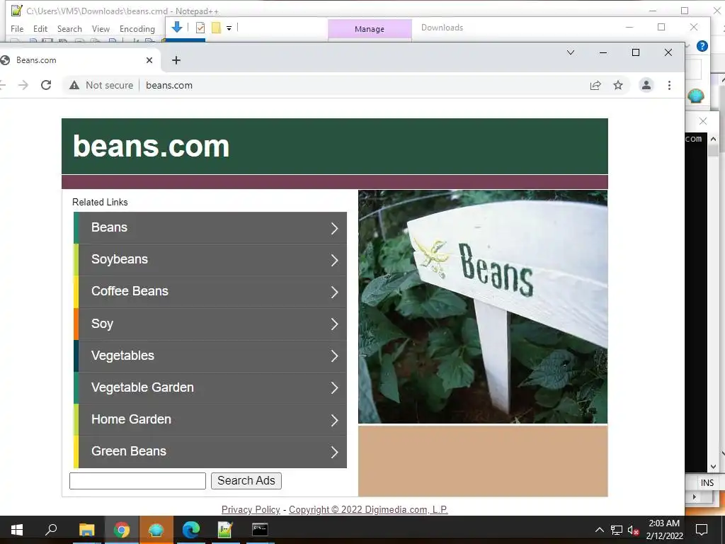Screen dimensions: 725x544
Task: Open the Windows notification center
Action: pyautogui.click(x=702, y=530)
